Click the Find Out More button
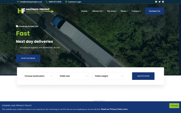181x113 pixels. (x=28, y=58)
